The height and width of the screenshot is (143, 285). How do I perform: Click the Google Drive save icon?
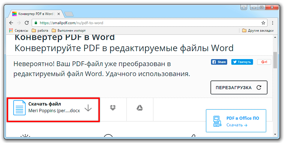click(139, 108)
